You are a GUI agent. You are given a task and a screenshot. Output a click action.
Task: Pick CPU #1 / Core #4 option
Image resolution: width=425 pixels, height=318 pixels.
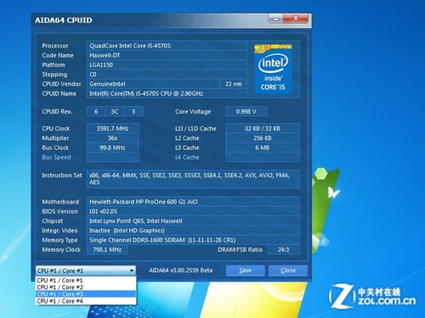click(86, 301)
